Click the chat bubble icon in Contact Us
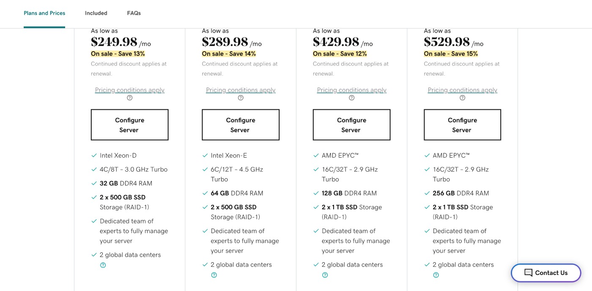Image resolution: width=592 pixels, height=291 pixels. (528, 273)
